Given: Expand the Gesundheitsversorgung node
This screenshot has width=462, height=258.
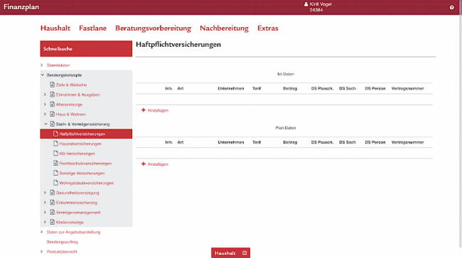Looking at the screenshot, I should [45, 193].
